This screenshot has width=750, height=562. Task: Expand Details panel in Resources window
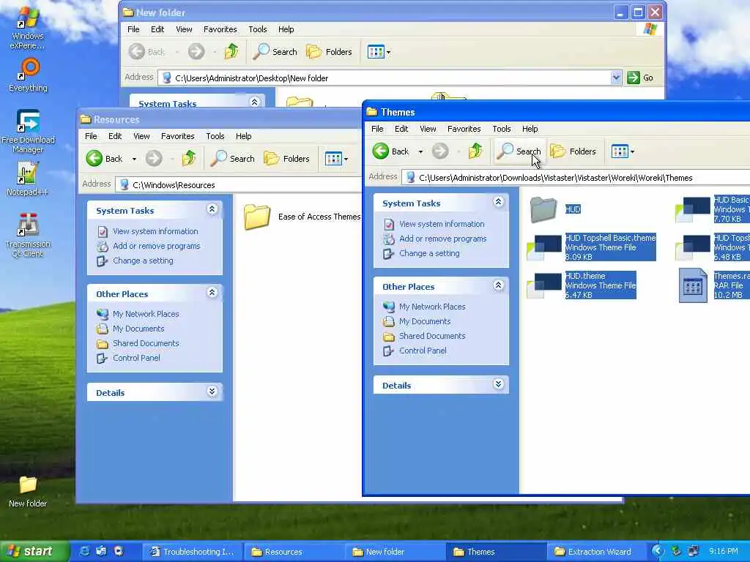[212, 391]
